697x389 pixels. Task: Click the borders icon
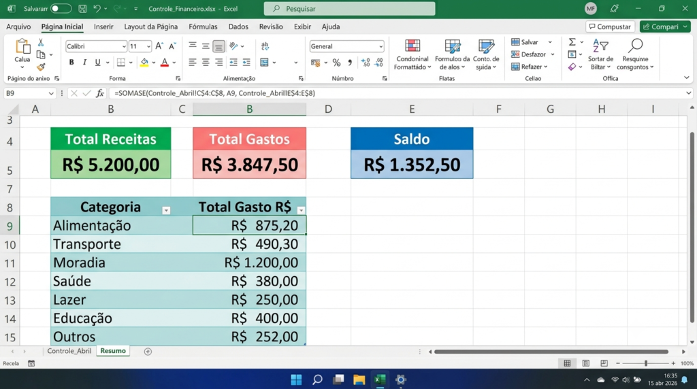[121, 63]
